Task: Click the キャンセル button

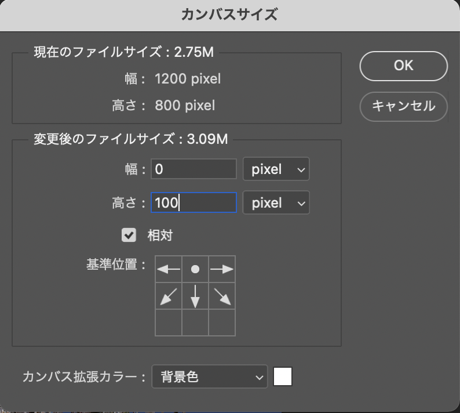Action: [403, 106]
